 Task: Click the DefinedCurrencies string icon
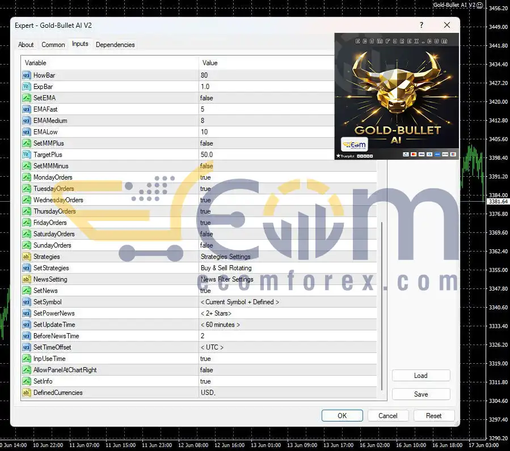click(26, 393)
